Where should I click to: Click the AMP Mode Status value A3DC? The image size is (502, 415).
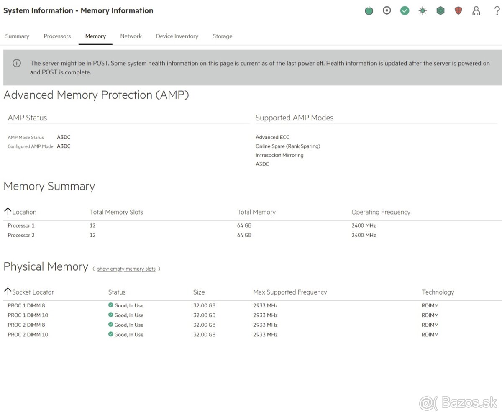coord(64,137)
